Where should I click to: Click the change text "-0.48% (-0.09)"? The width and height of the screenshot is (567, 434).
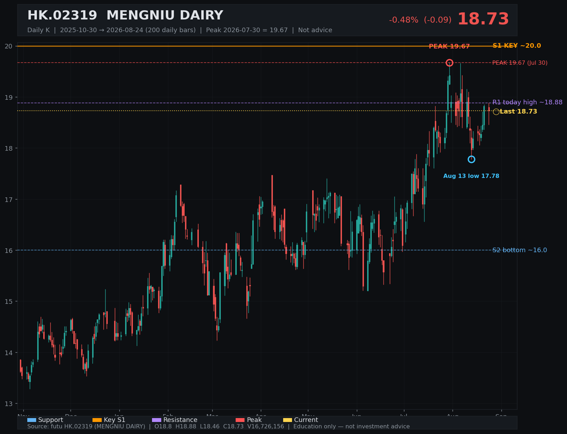tap(420, 20)
